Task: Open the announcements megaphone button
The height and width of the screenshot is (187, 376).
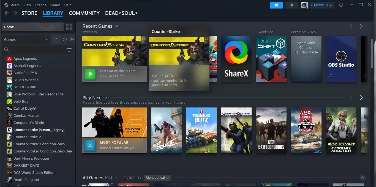Action: click(276, 5)
